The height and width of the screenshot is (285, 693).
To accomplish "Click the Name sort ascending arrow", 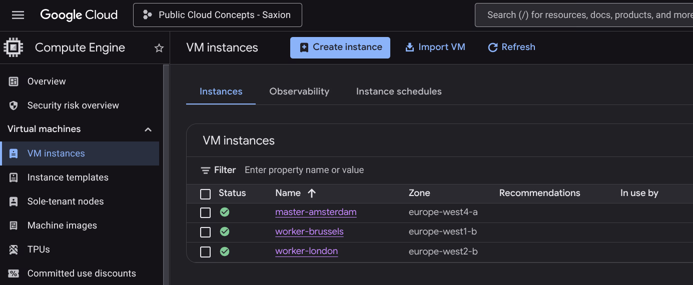I will 312,193.
